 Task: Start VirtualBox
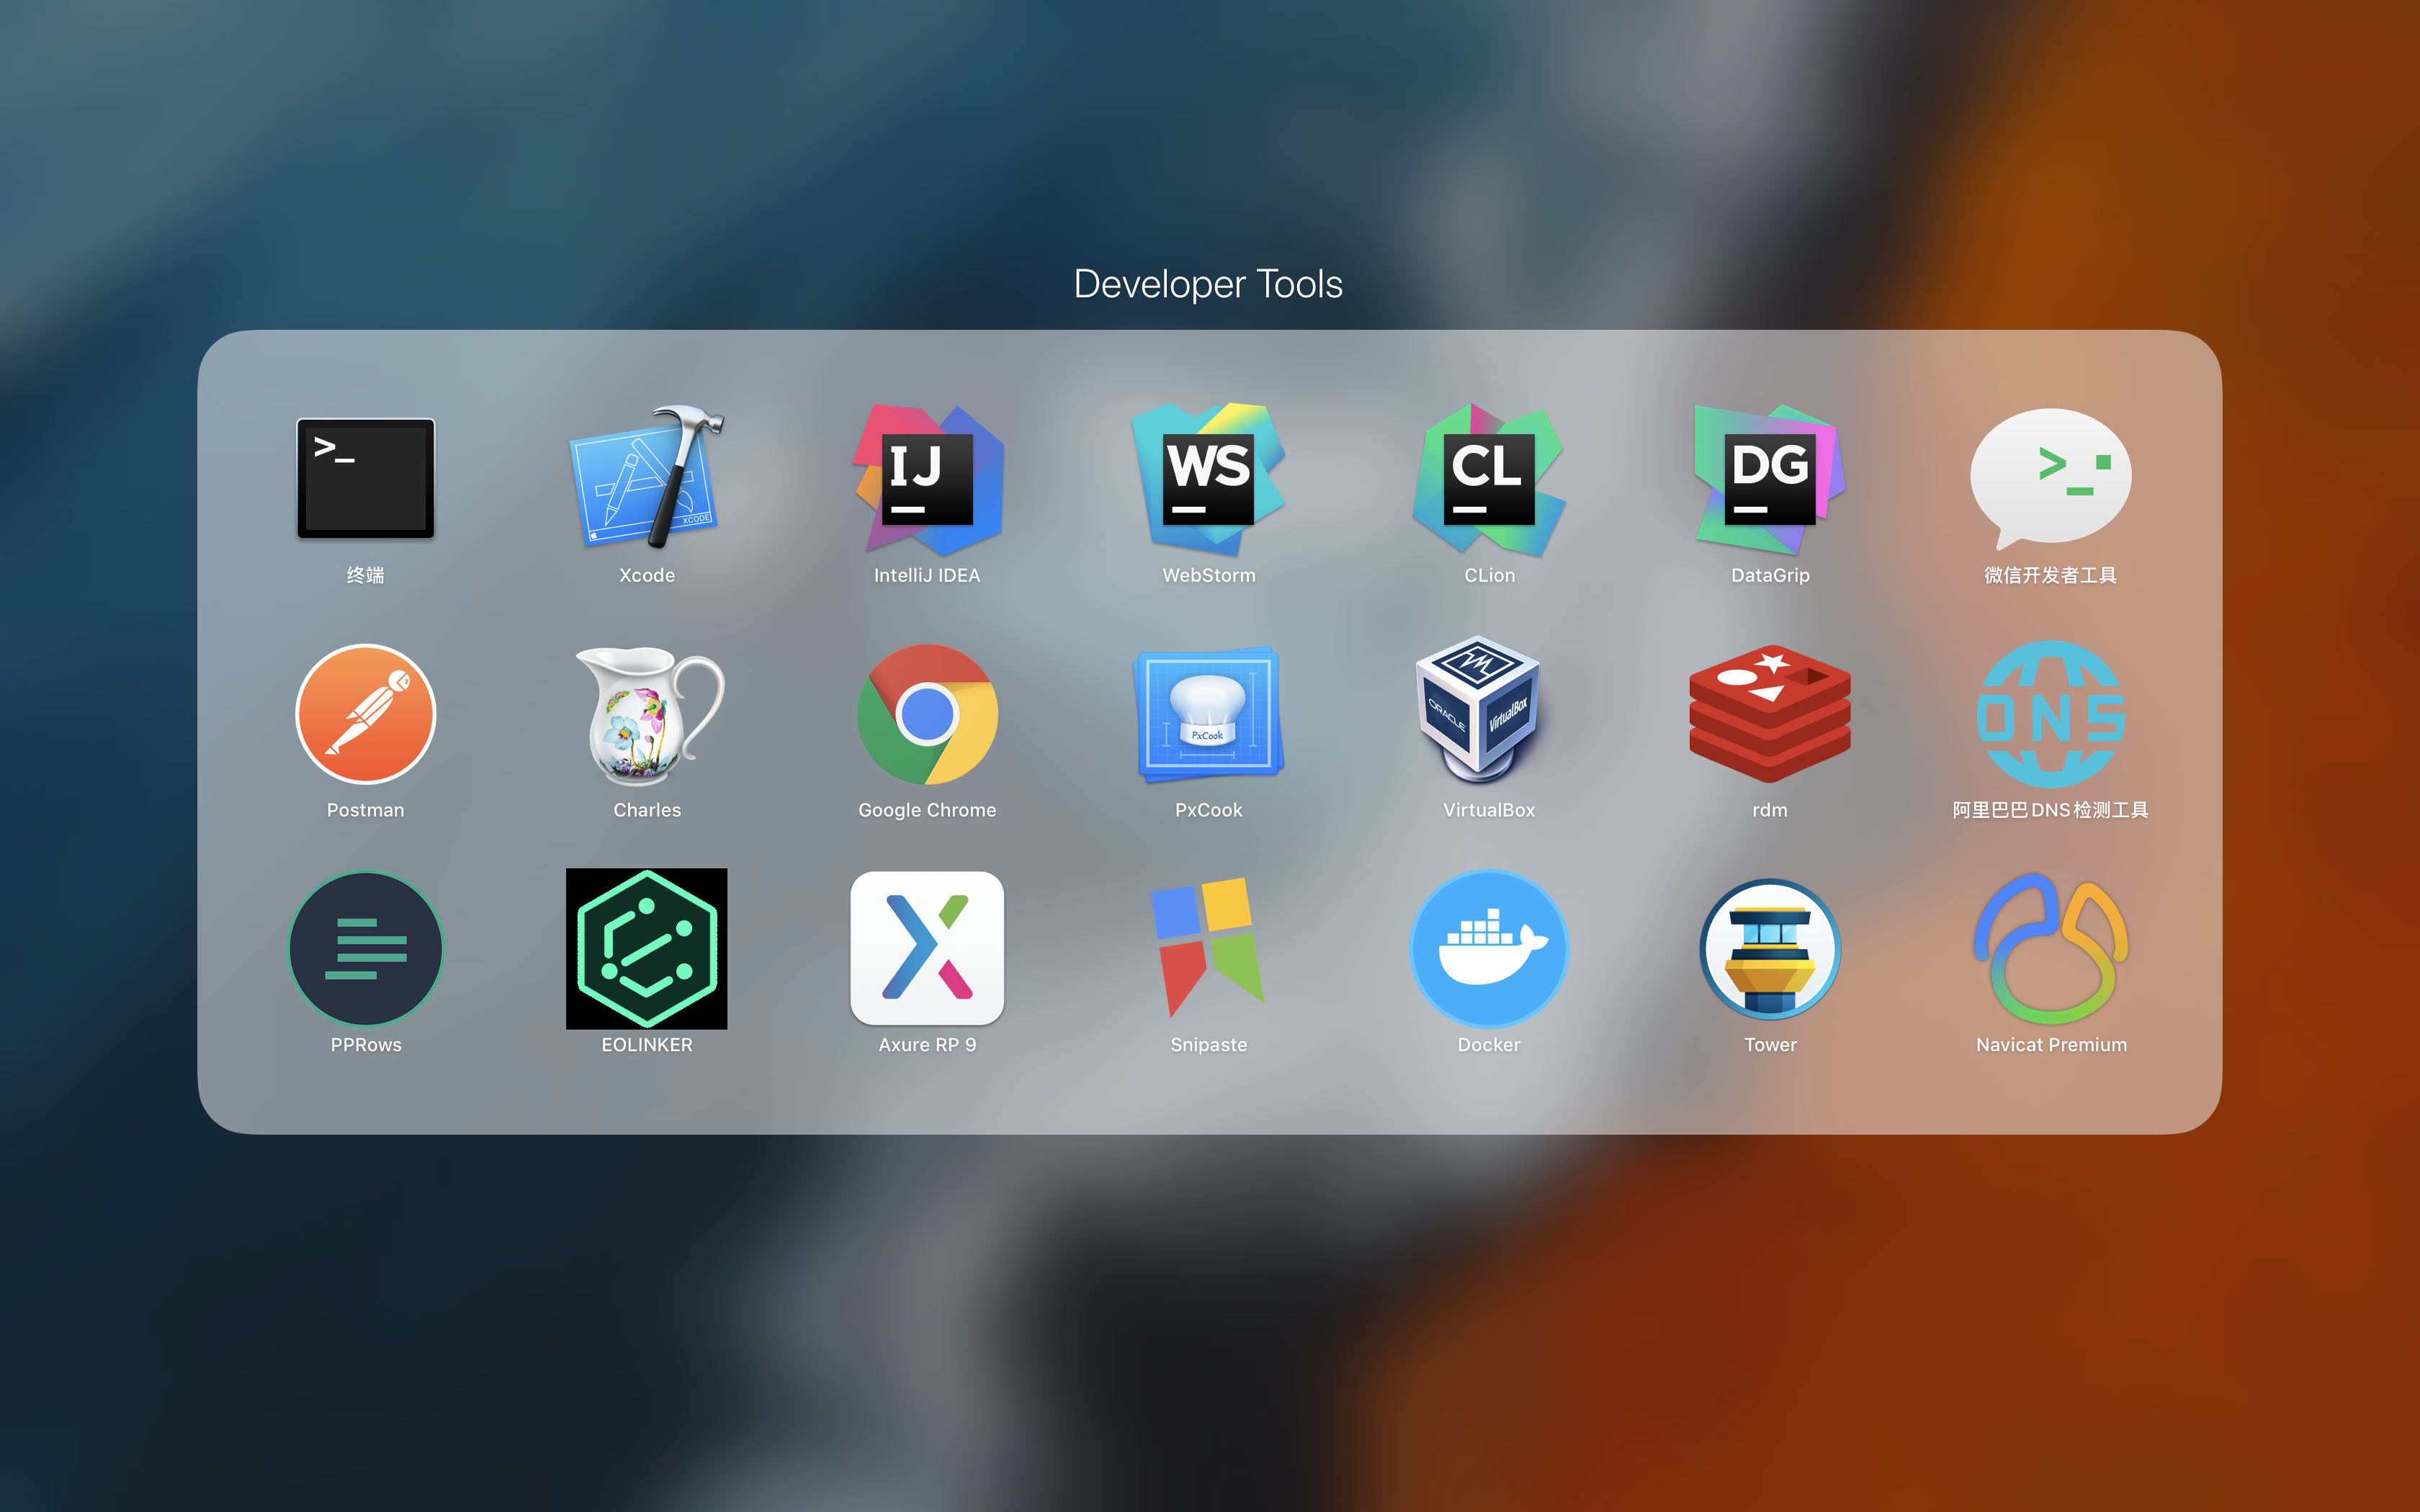coord(1489,714)
